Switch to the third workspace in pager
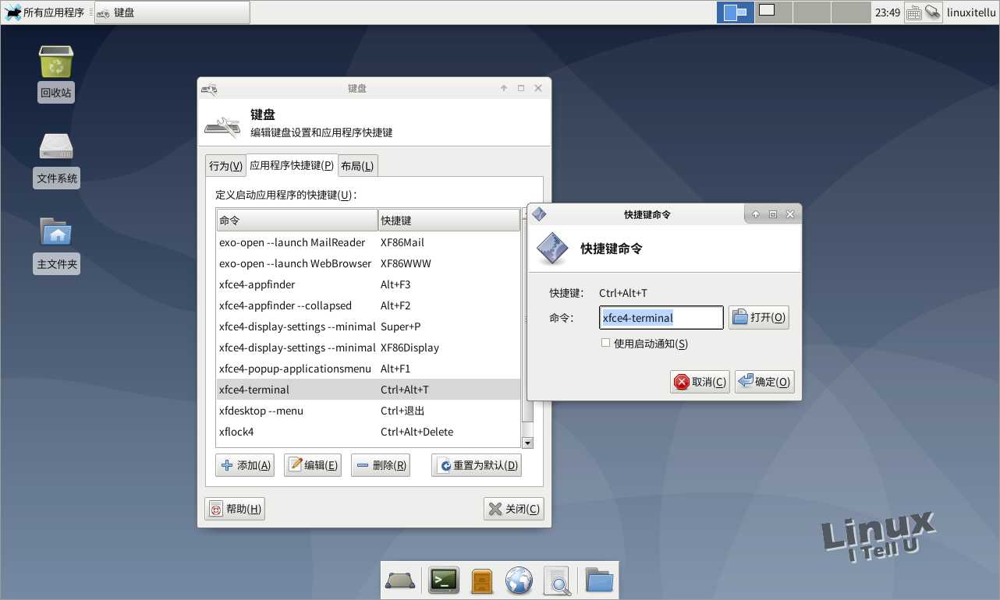This screenshot has width=1000, height=600. (x=812, y=12)
